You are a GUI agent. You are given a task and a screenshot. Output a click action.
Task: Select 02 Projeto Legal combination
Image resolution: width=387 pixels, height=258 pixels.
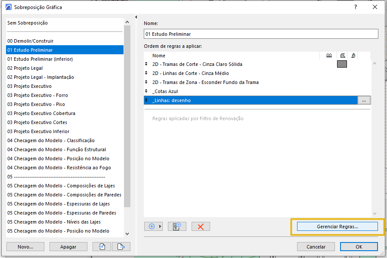tap(65, 68)
